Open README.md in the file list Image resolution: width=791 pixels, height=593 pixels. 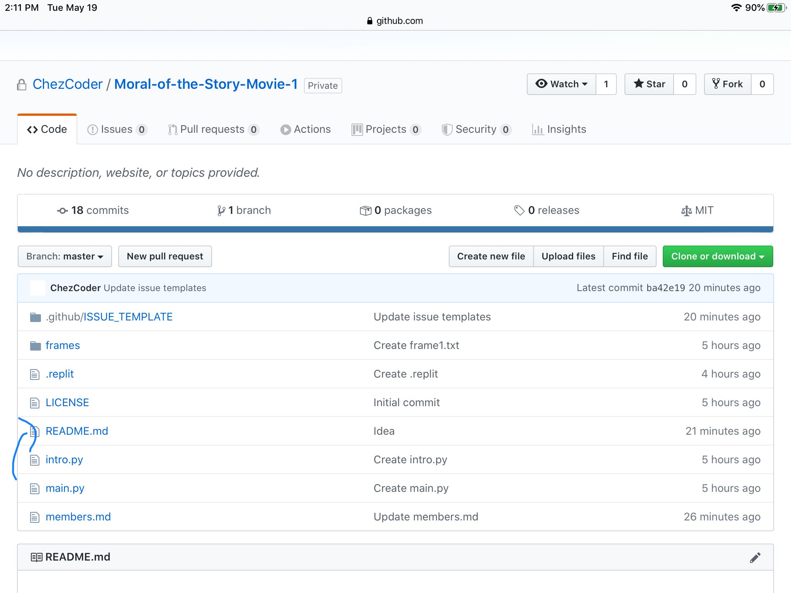pyautogui.click(x=77, y=431)
